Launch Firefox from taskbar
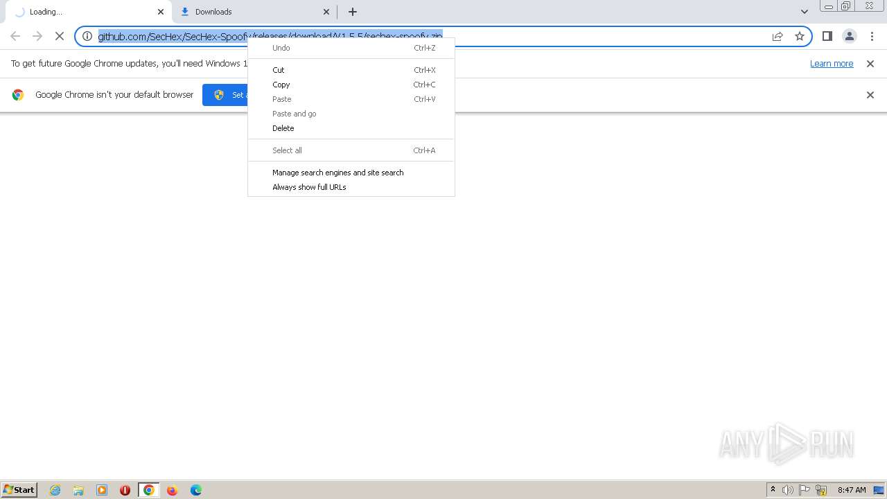The image size is (887, 499). (x=173, y=490)
